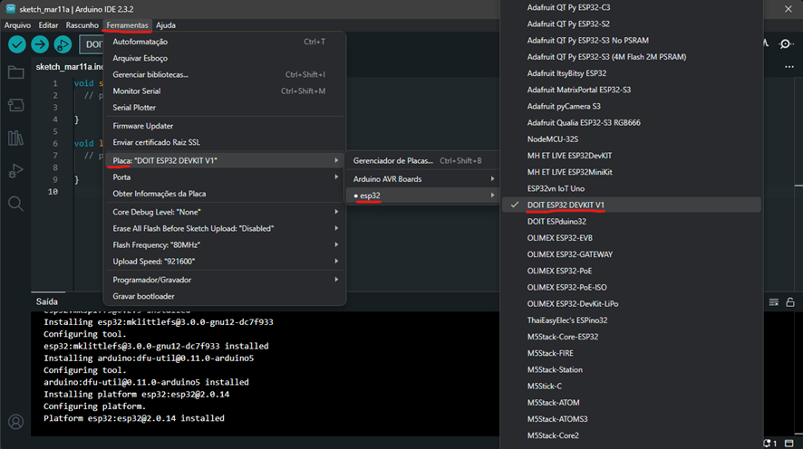Open Boards Manager from the sidebar

pos(15,105)
